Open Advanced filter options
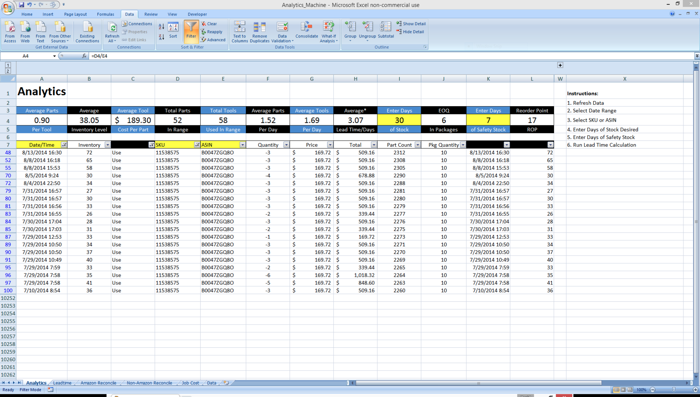 click(x=213, y=40)
